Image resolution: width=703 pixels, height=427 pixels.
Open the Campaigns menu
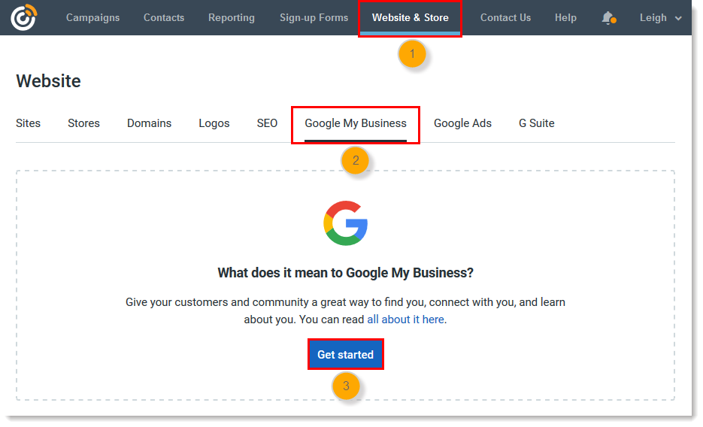tap(92, 17)
